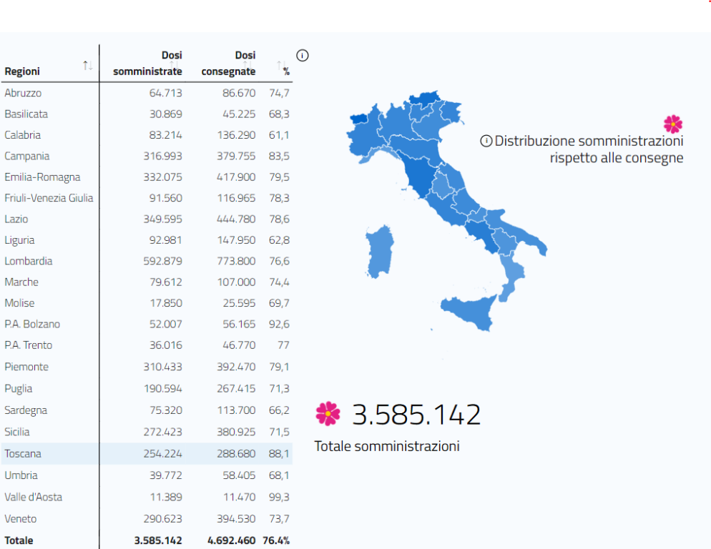Click Friuli-Venezia Giulia row label
Viewport: 711px width, 549px height.
coord(49,198)
